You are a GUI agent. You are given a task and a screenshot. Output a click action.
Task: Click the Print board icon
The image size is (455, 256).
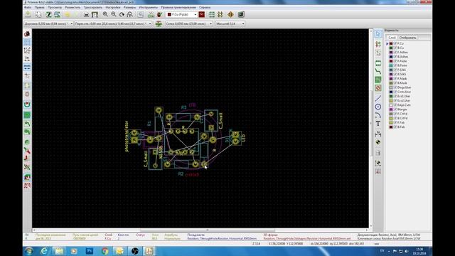click(86, 14)
